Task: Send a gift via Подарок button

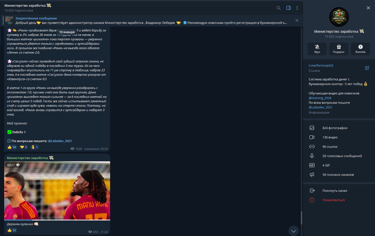Action: [339, 49]
